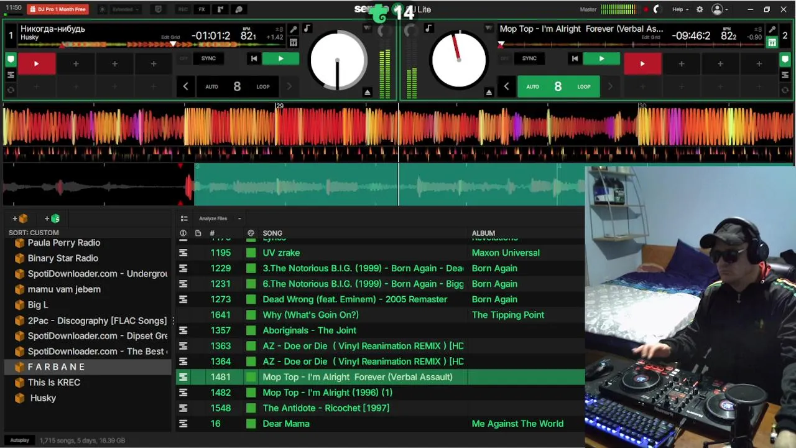Disable active AUTO 8 LOOP on deck 2
Image resolution: width=796 pixels, height=448 pixels.
click(x=558, y=86)
